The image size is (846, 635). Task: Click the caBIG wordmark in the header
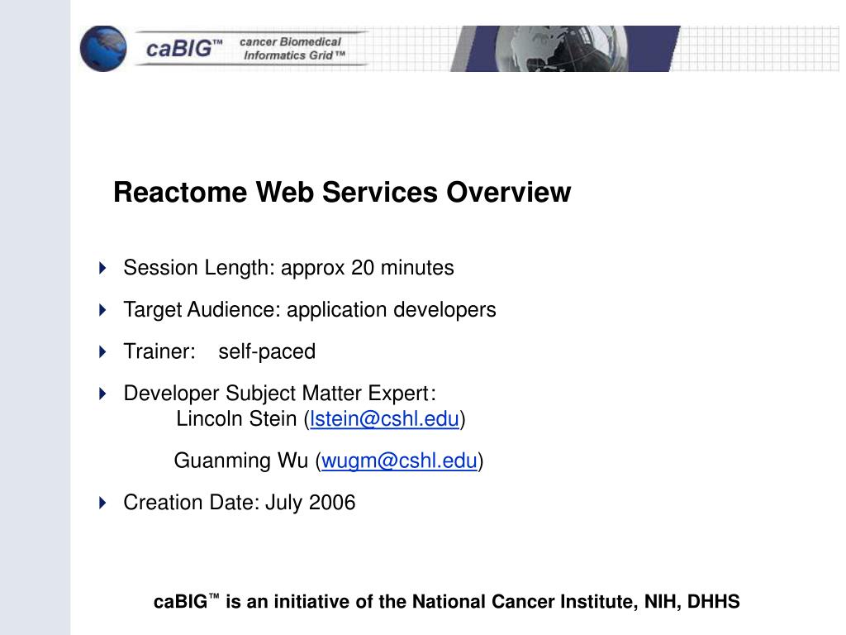[x=184, y=49]
